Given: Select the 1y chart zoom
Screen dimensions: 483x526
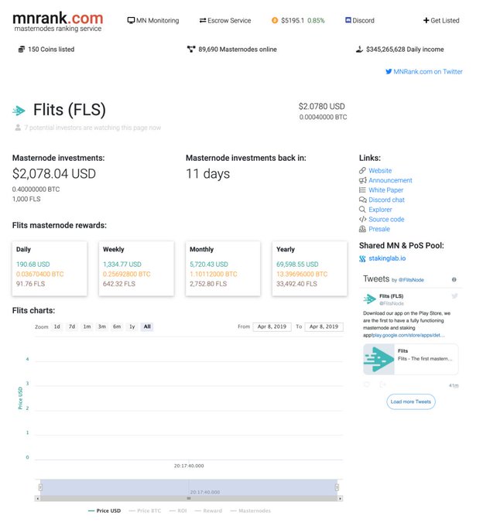Looking at the screenshot, I should point(132,326).
